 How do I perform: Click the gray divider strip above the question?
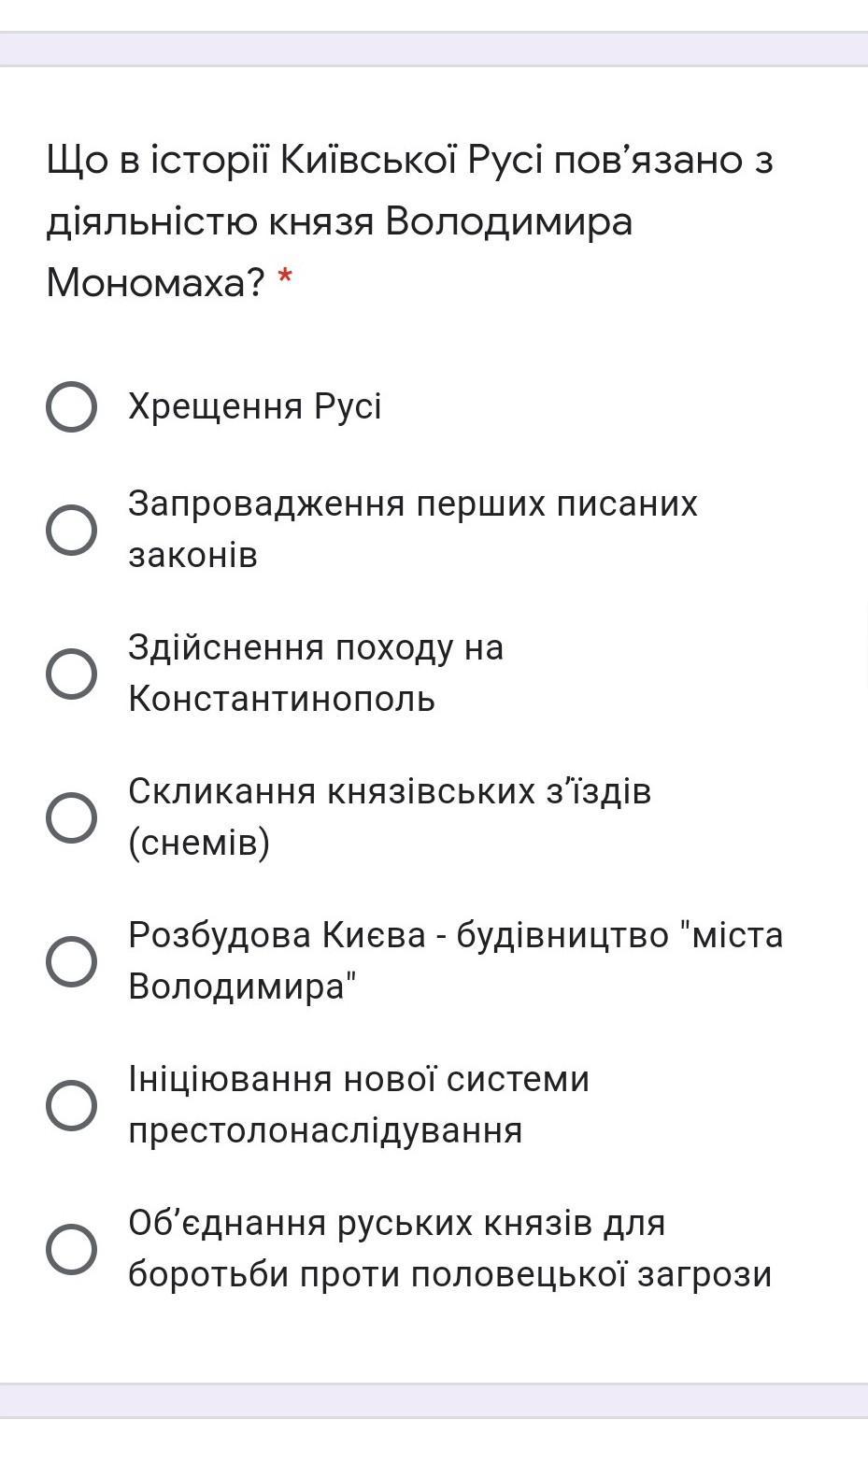point(434,50)
